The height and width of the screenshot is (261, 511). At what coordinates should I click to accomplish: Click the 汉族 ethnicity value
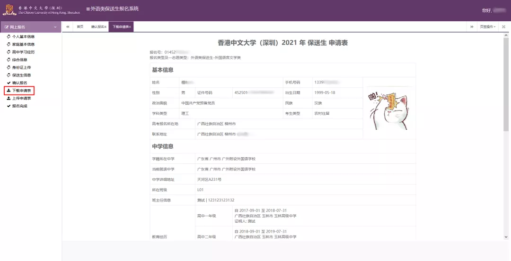point(318,103)
